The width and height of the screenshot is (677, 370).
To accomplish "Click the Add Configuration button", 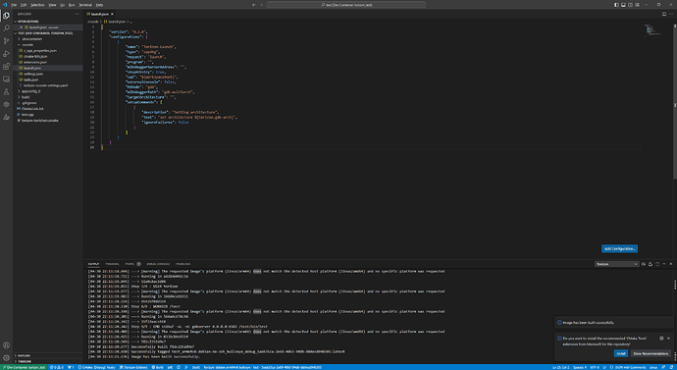I will pos(619,248).
